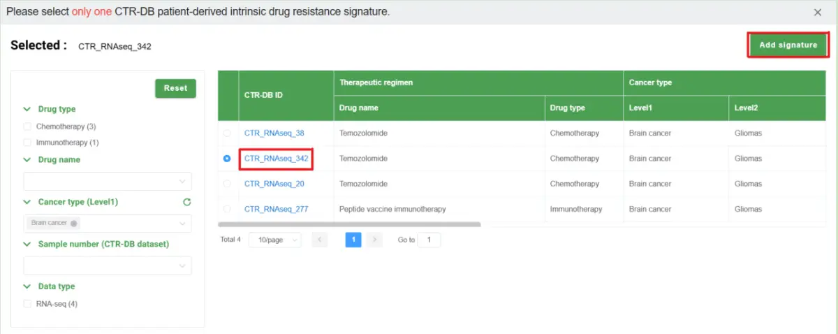This screenshot has width=838, height=334.
Task: Select page 1 in pagination
Action: 353,240
